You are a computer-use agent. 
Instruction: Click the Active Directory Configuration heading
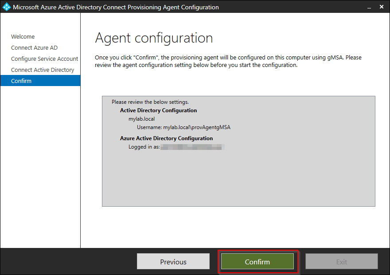(159, 110)
